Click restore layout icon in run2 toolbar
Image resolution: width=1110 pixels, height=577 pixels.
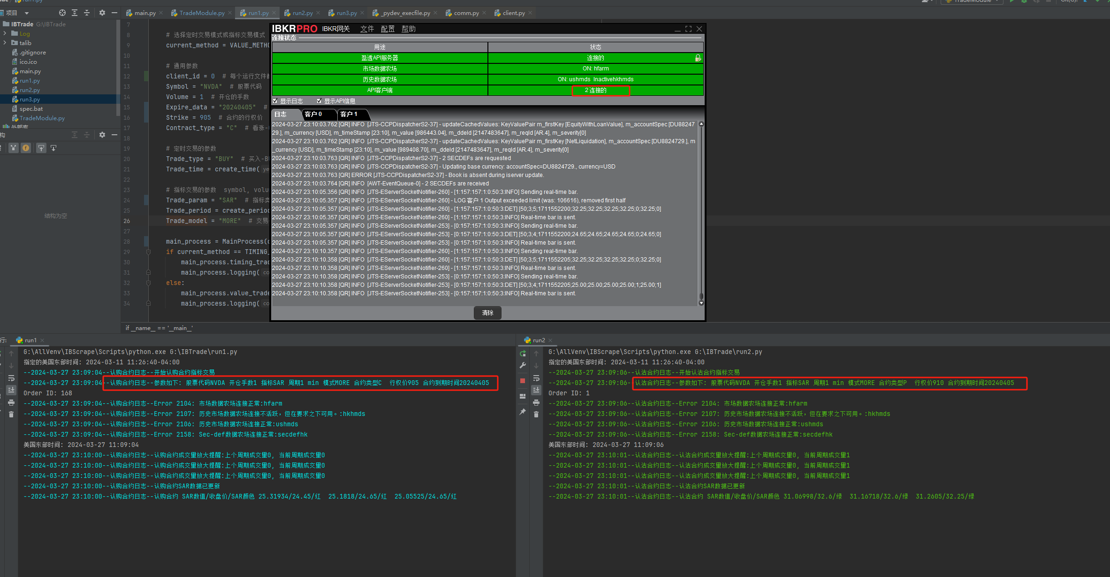[x=523, y=396]
